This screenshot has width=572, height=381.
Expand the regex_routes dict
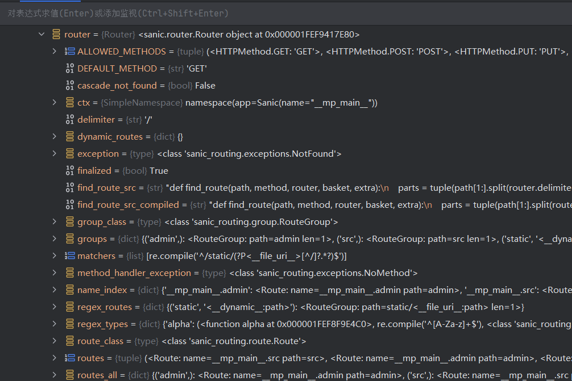pos(55,307)
